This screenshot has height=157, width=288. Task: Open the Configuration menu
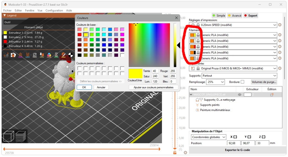54,10
